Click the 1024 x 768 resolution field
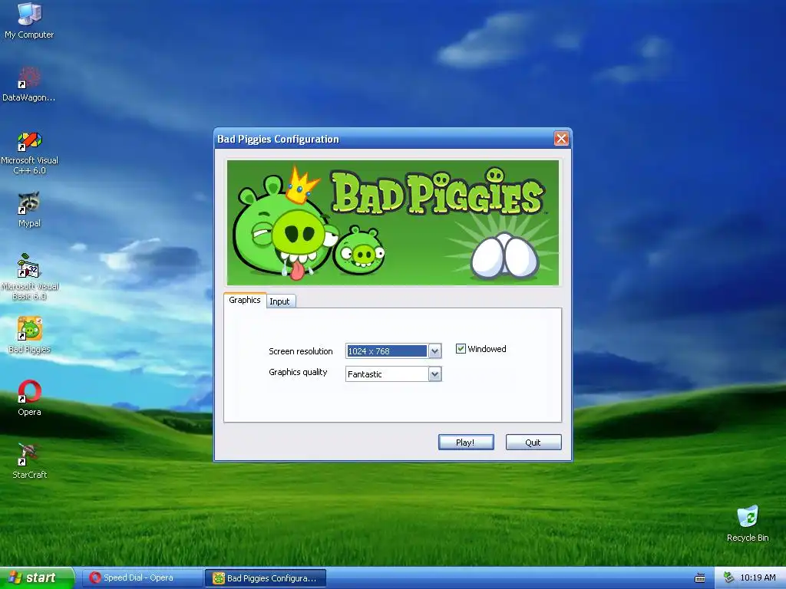This screenshot has height=589, width=786. click(x=387, y=351)
